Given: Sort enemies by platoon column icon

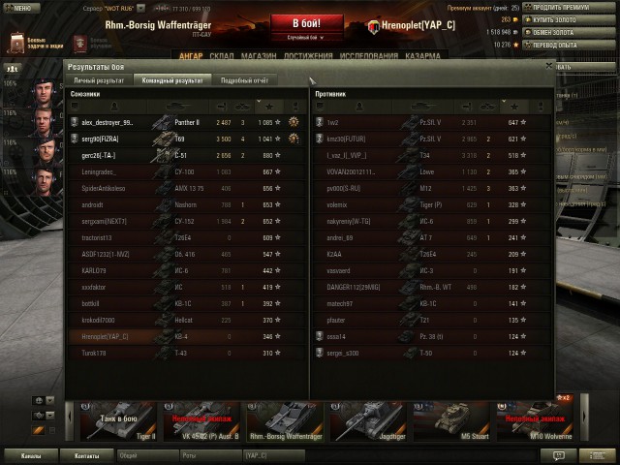Looking at the screenshot, I should [x=320, y=107].
